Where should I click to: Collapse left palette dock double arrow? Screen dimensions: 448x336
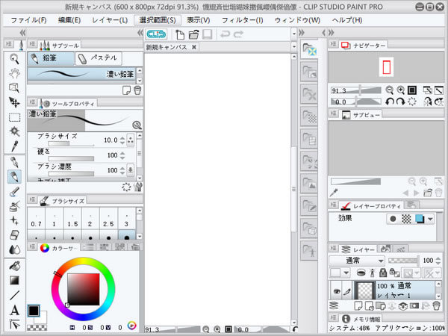[x=22, y=32]
